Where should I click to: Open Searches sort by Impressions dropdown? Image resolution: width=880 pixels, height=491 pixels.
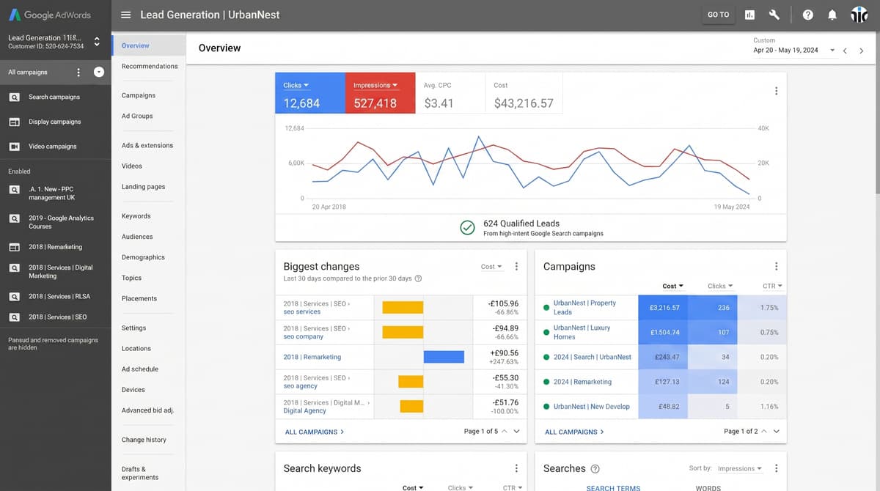tap(739, 468)
